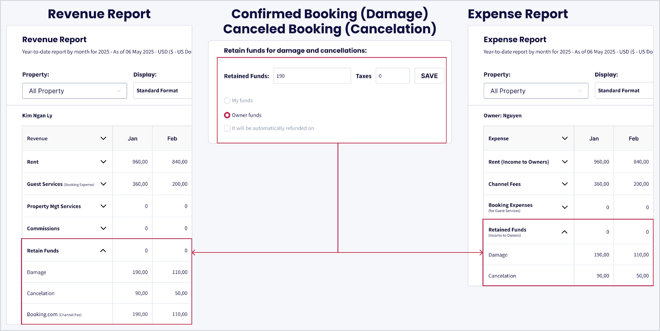Viewport: 660px width, 331px height.
Task: Expand the Rent row chevron in Revenue Report
Action: pyautogui.click(x=103, y=162)
